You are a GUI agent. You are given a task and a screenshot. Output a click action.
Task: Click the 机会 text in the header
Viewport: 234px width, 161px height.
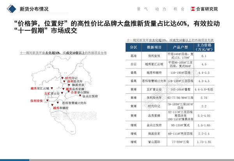[179, 9]
